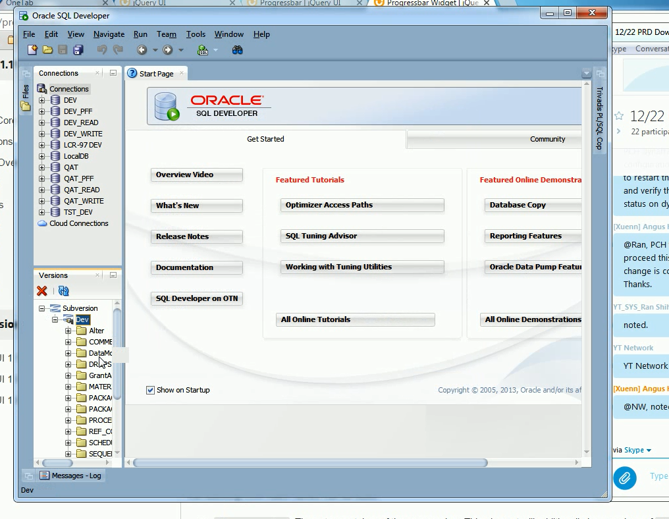This screenshot has width=669, height=519.
Task: Close the Connections panel tab
Action: 97,73
